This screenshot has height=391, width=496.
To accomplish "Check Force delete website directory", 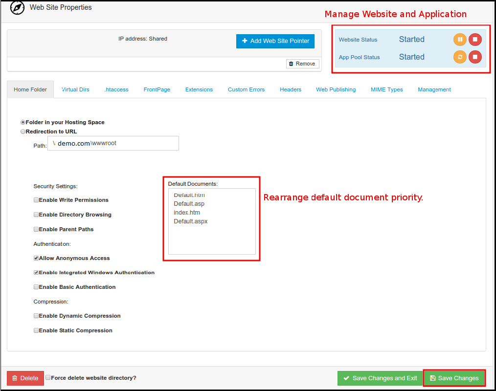I will pos(48,378).
